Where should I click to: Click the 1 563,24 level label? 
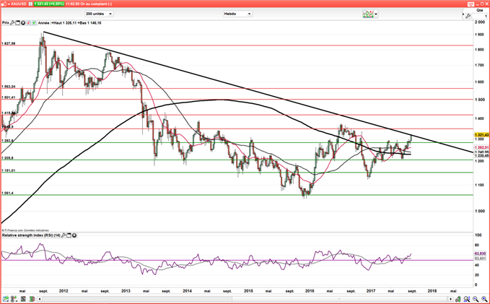[x=9, y=87]
